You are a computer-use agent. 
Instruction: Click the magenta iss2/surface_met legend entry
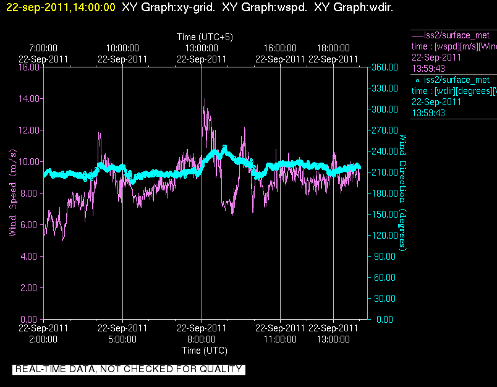point(457,35)
